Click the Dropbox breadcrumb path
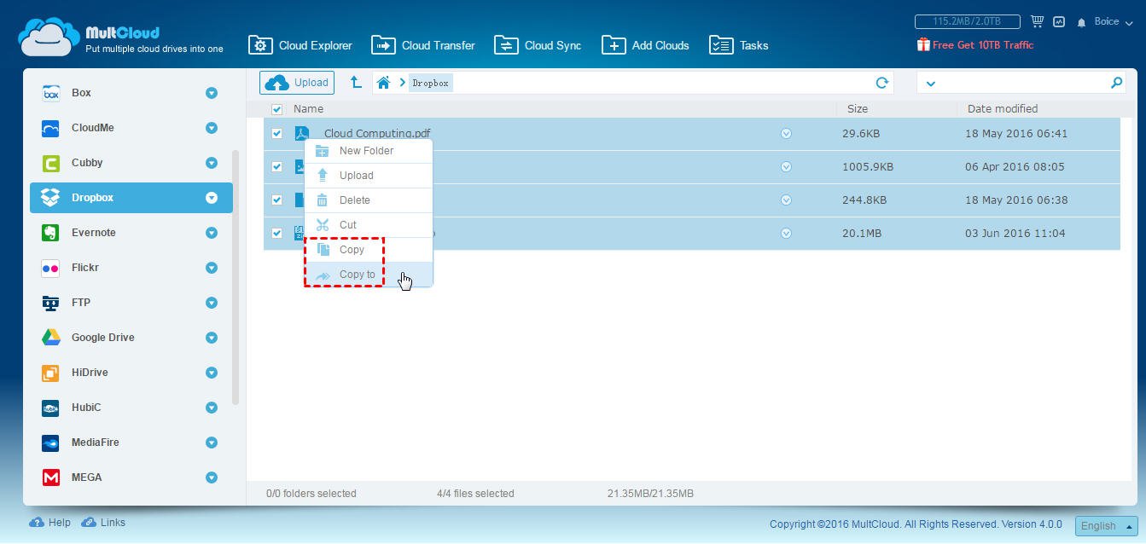This screenshot has height=544, width=1146. click(x=430, y=84)
